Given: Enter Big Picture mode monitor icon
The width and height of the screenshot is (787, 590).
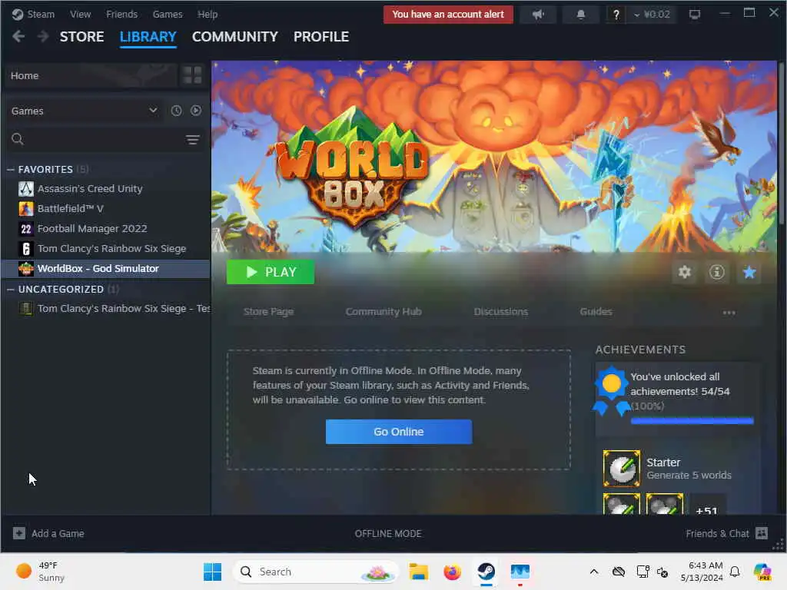Looking at the screenshot, I should click(x=694, y=15).
